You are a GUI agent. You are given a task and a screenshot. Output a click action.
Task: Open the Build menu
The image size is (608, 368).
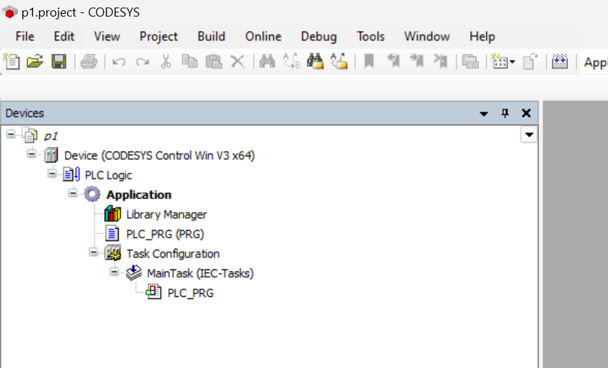pos(212,37)
